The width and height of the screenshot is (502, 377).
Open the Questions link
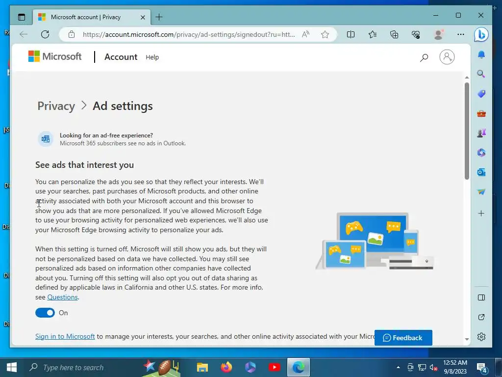[x=62, y=297]
